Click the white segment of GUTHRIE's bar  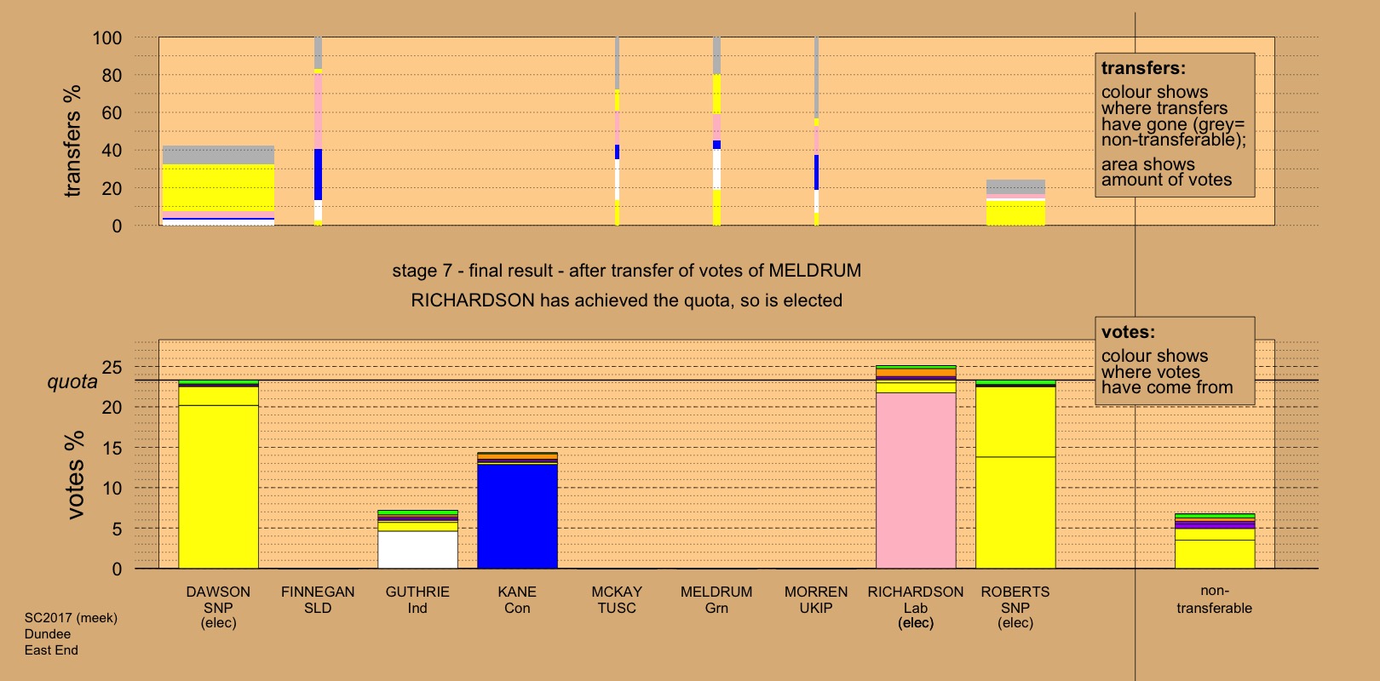[x=417, y=550]
